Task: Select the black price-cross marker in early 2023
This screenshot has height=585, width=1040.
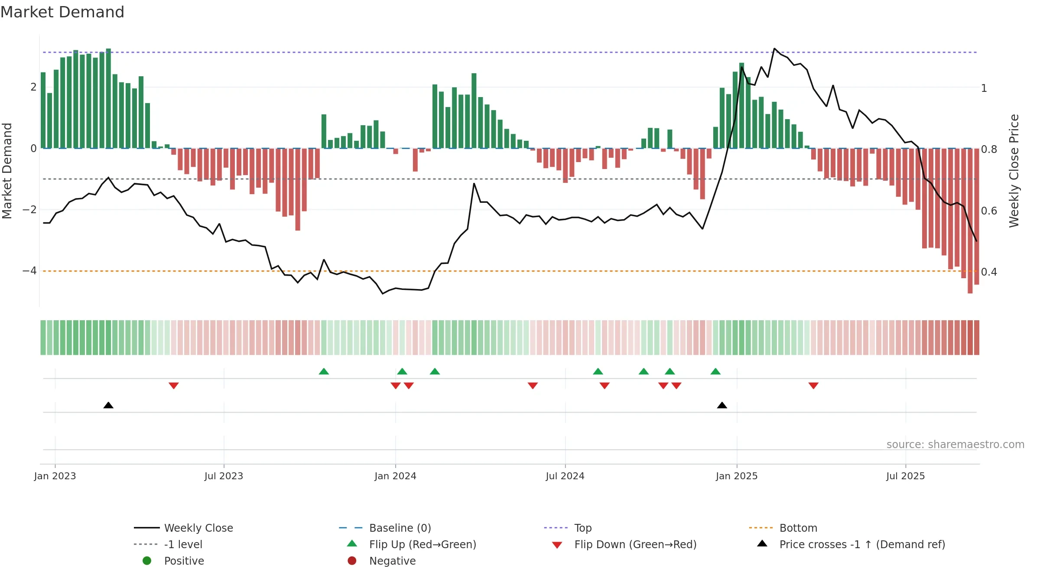Action: 108,405
